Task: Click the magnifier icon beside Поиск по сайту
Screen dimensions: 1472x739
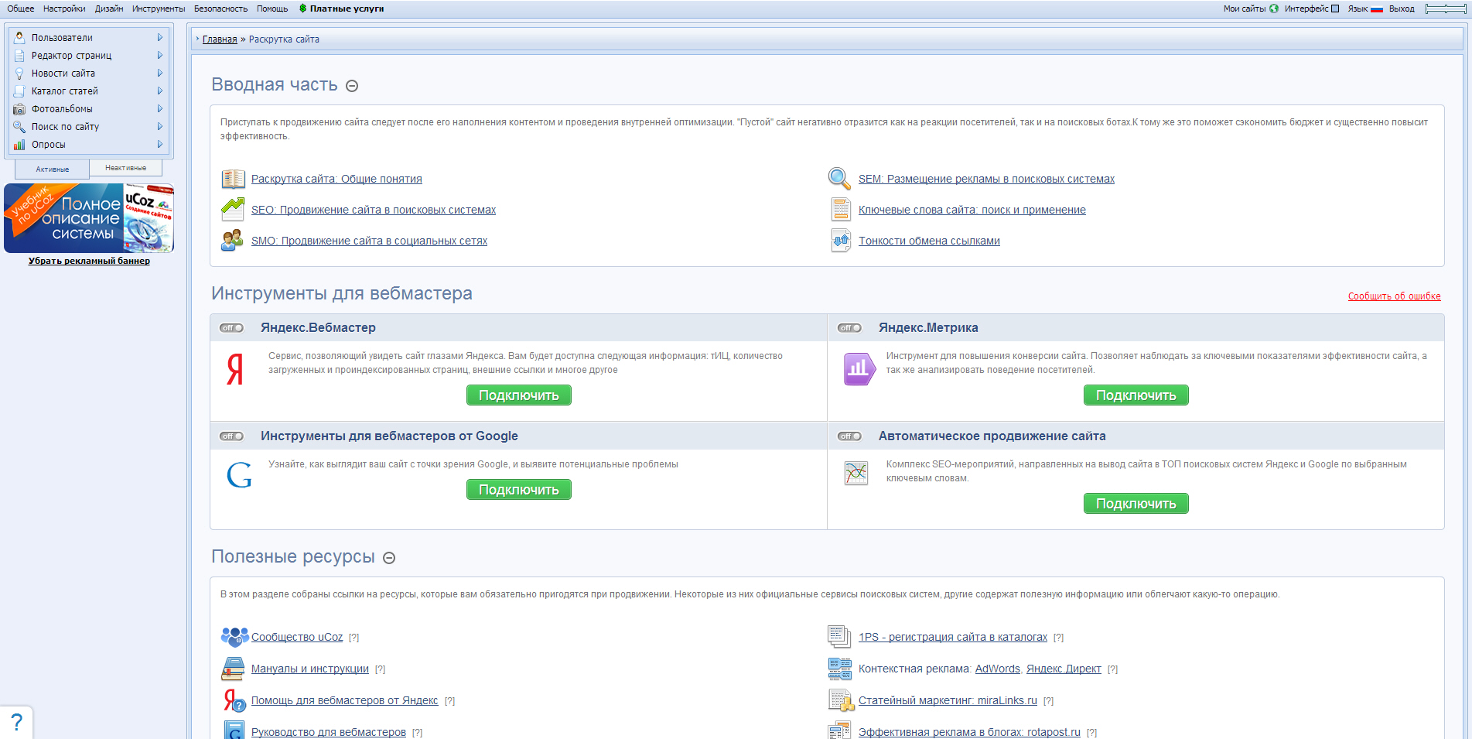Action: coord(19,126)
